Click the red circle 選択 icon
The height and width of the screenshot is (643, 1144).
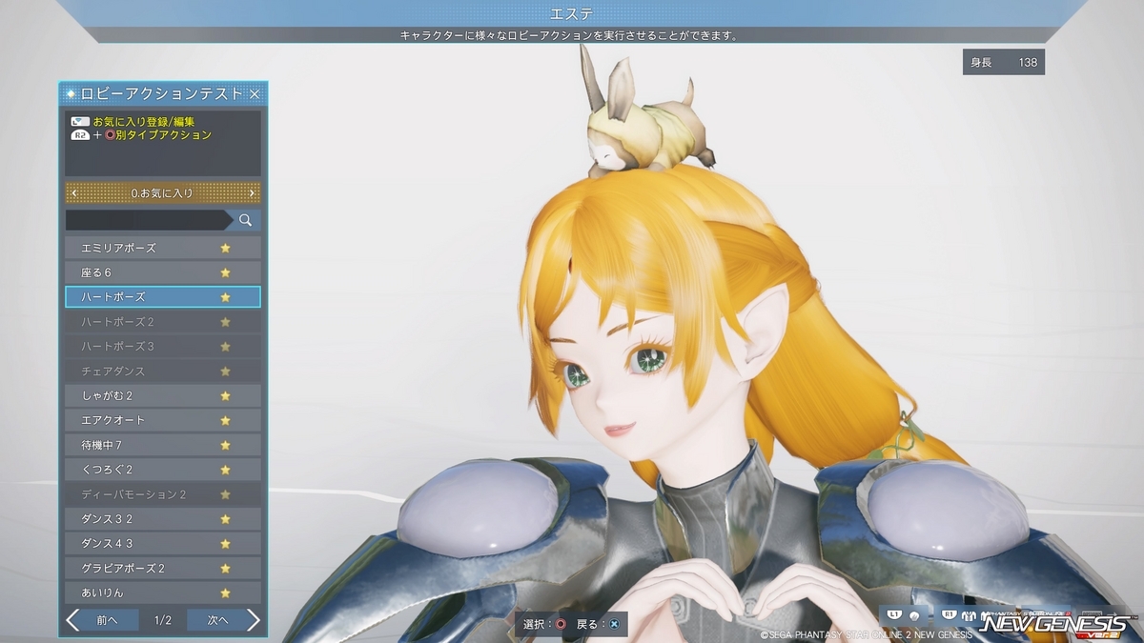(x=561, y=625)
